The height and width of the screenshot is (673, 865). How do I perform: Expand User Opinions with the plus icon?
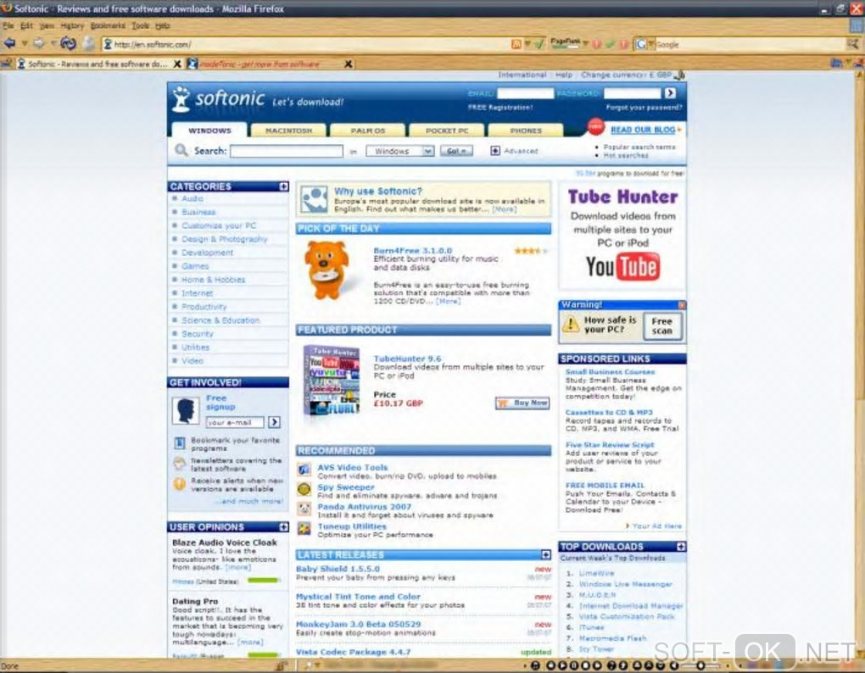pyautogui.click(x=283, y=527)
